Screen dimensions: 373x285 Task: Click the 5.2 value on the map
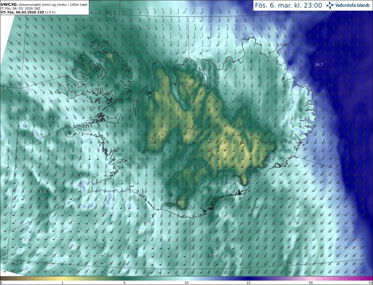(110, 15)
